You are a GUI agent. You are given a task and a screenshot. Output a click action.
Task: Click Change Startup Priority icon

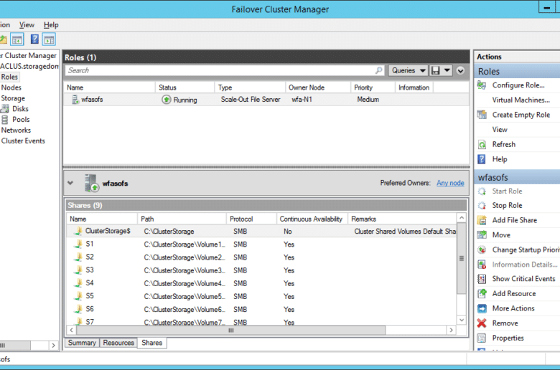click(x=482, y=250)
